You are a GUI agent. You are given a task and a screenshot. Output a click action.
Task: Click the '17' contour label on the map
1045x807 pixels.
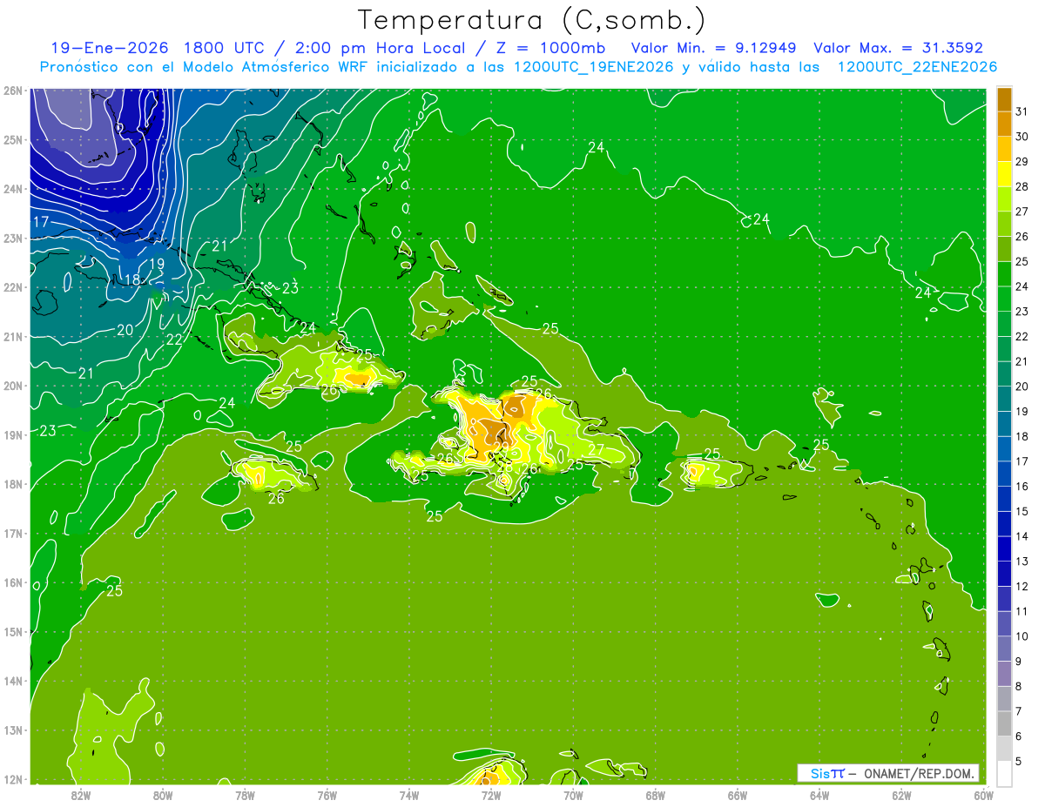tap(41, 222)
